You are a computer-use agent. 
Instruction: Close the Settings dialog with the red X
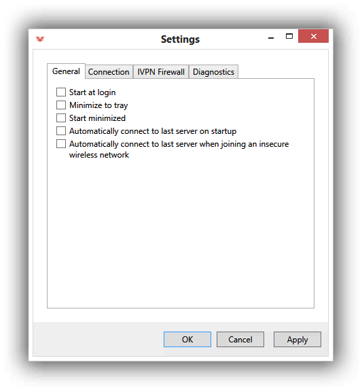[313, 36]
